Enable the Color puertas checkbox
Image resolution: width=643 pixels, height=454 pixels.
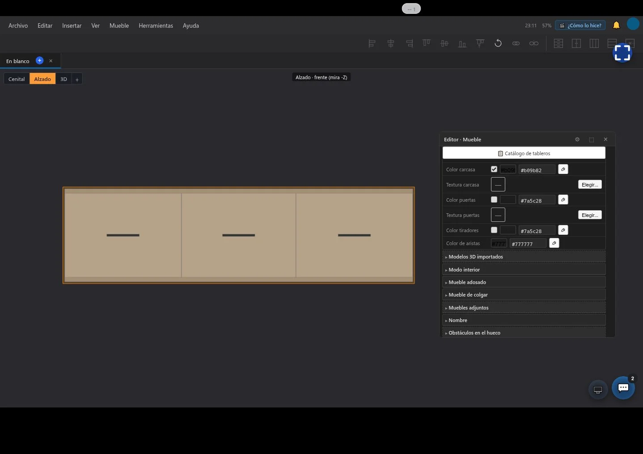[x=494, y=199]
